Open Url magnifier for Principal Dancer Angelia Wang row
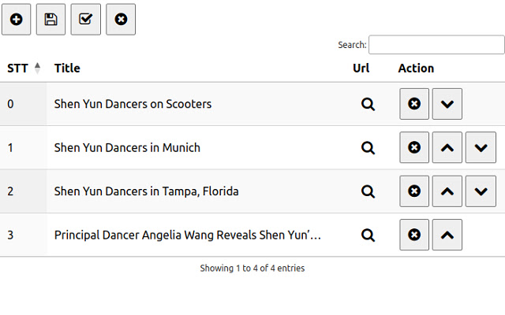The height and width of the screenshot is (315, 505). pyautogui.click(x=368, y=235)
